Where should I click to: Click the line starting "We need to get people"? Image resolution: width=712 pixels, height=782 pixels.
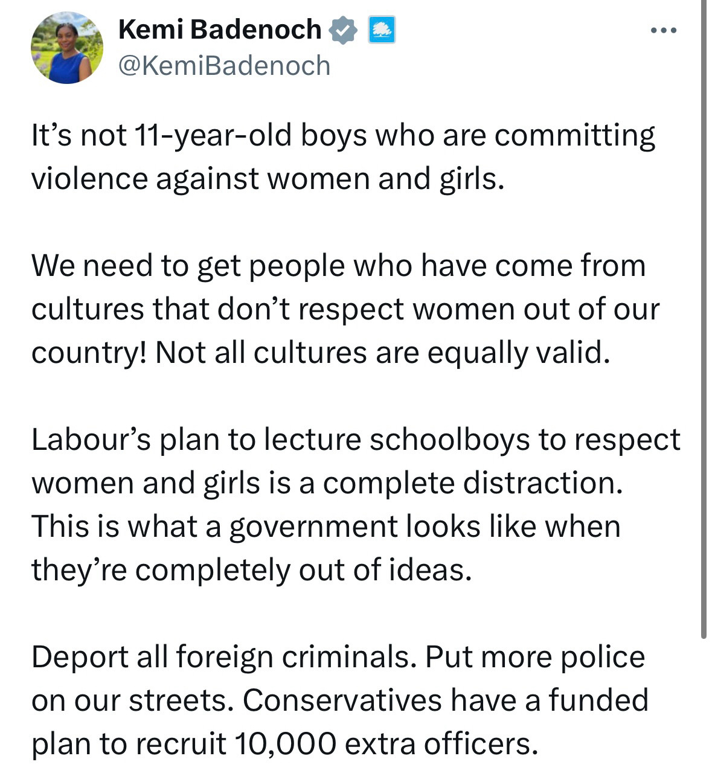click(338, 266)
